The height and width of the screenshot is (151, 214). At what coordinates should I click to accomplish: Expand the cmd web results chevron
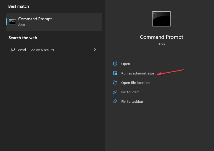click(x=95, y=50)
